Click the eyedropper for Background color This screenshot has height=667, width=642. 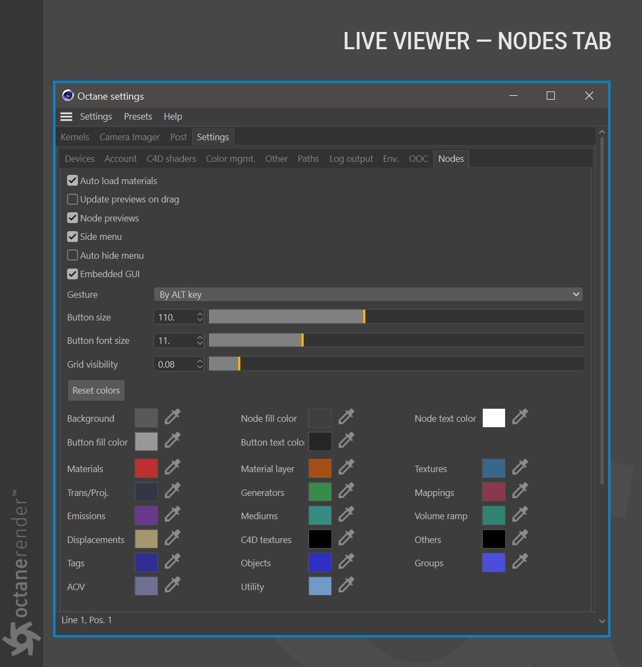click(x=172, y=417)
